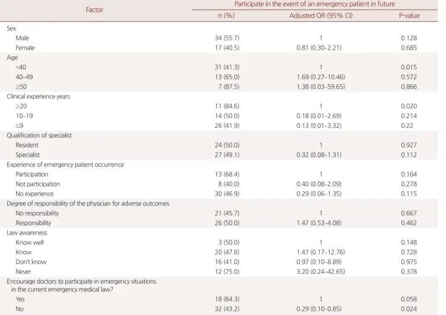Click the P-value '0.015'

click(409, 67)
